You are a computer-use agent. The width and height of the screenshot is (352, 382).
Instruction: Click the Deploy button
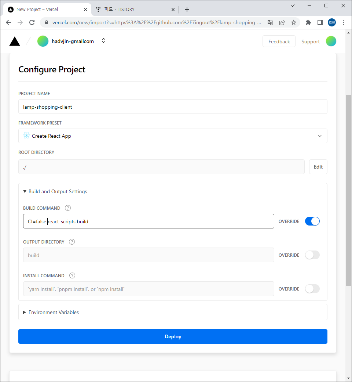pos(173,336)
